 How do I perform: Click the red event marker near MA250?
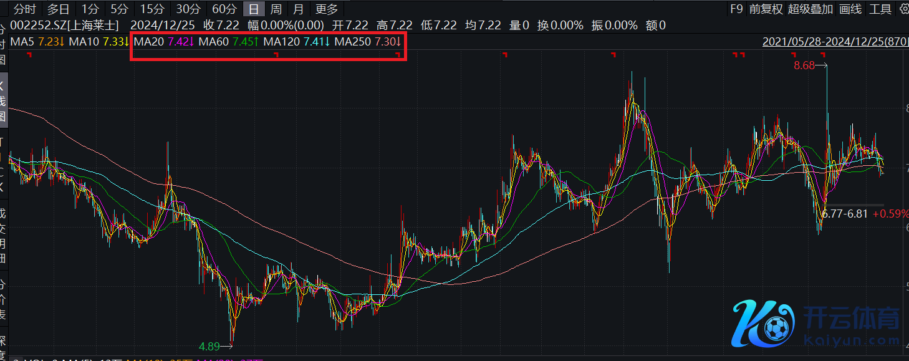[x=397, y=55]
